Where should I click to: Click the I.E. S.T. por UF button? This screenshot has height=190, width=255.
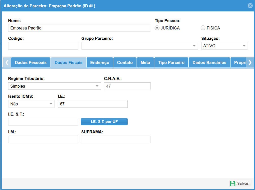(104, 122)
